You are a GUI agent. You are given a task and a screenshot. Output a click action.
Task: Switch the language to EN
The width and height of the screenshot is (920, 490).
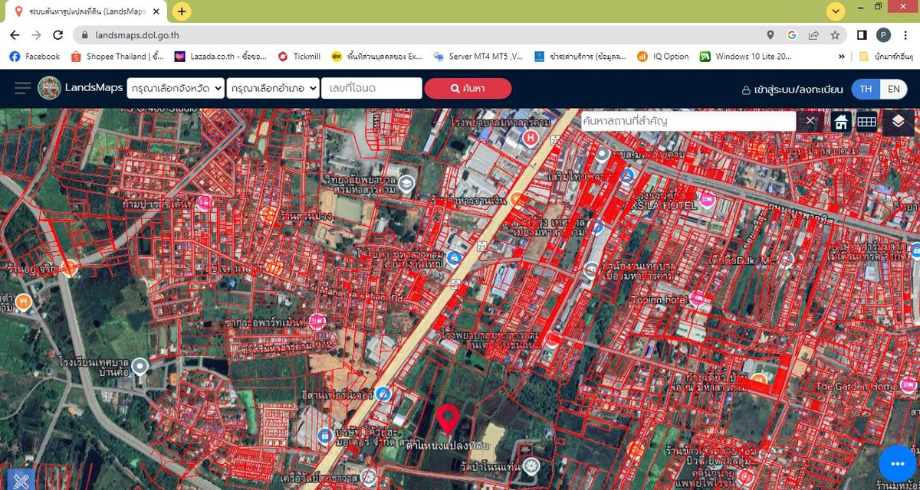click(893, 89)
